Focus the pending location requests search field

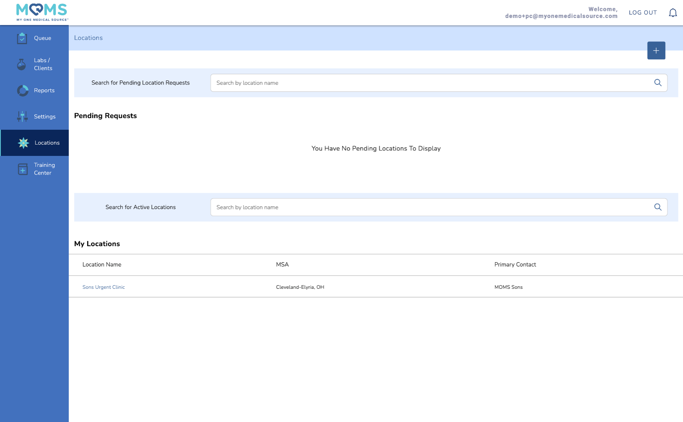[430, 83]
